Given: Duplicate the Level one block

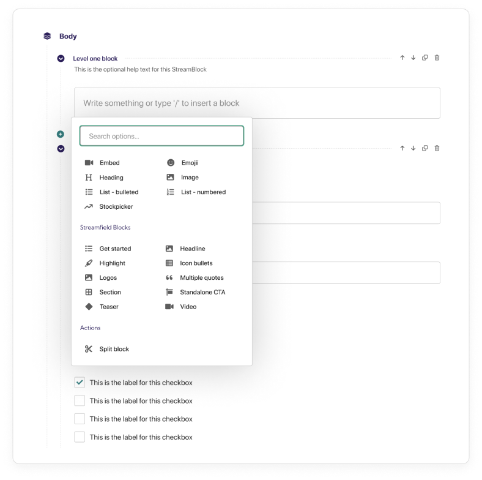Looking at the screenshot, I should [x=425, y=58].
